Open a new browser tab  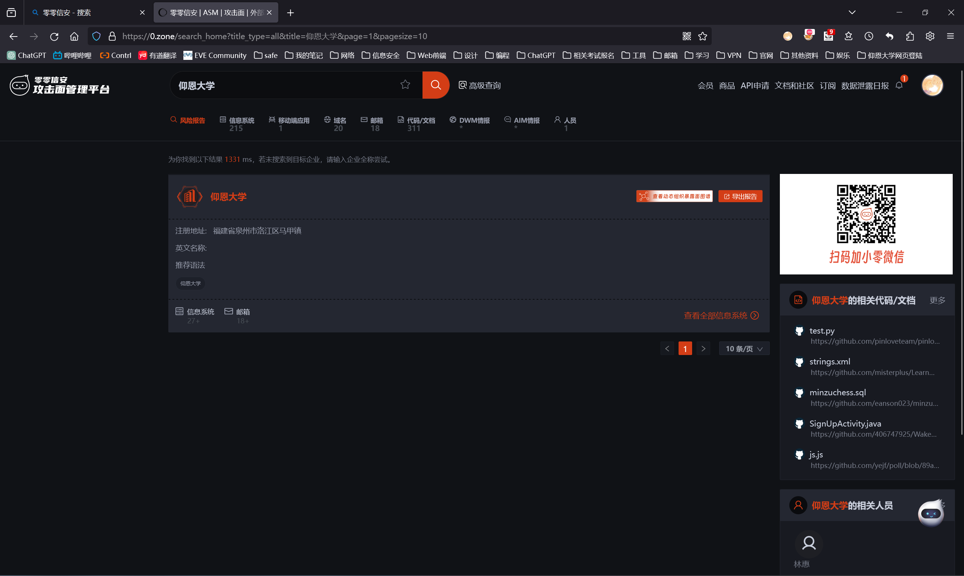tap(290, 13)
